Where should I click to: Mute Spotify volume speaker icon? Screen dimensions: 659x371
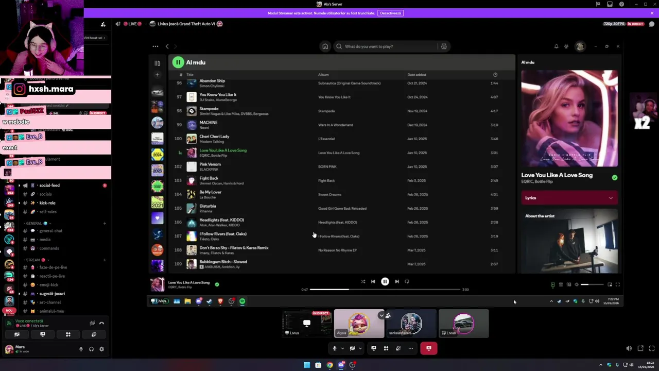(x=577, y=284)
